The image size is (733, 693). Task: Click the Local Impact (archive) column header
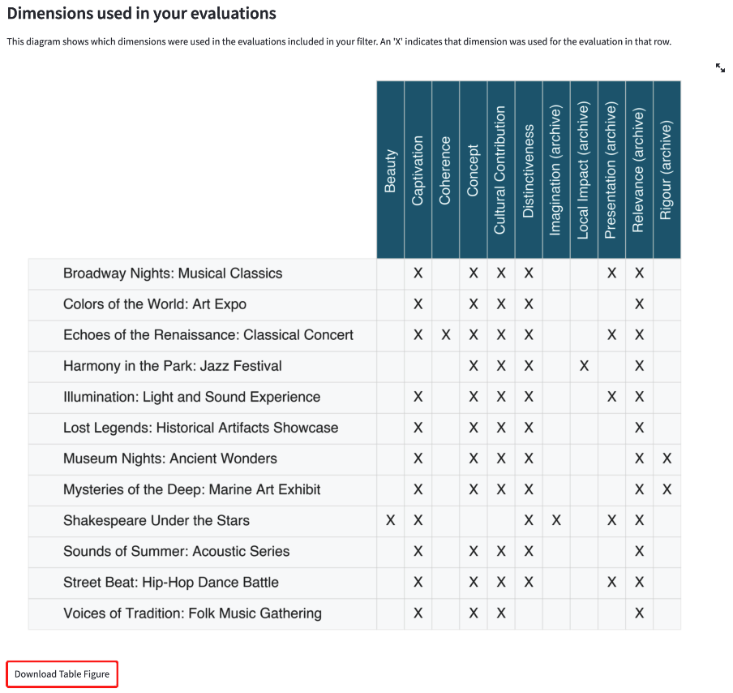click(583, 170)
